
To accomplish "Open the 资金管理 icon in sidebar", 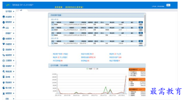I will 4,50.
